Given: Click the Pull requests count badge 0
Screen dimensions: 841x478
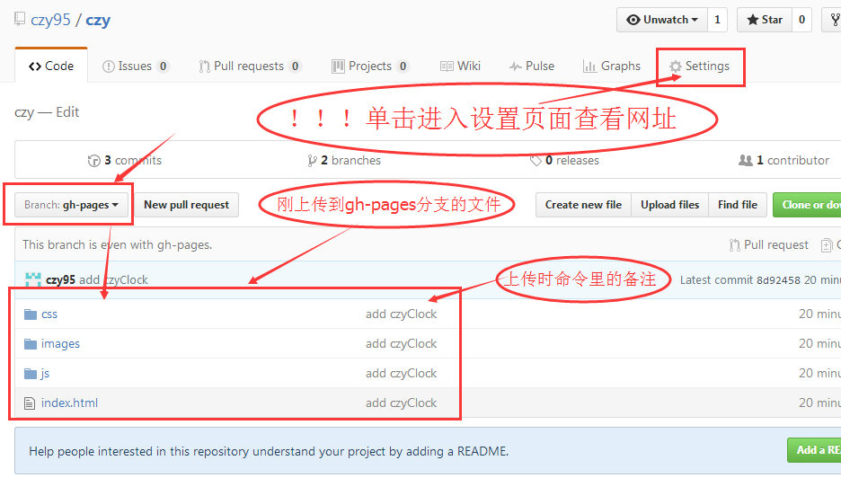Looking at the screenshot, I should pos(295,66).
